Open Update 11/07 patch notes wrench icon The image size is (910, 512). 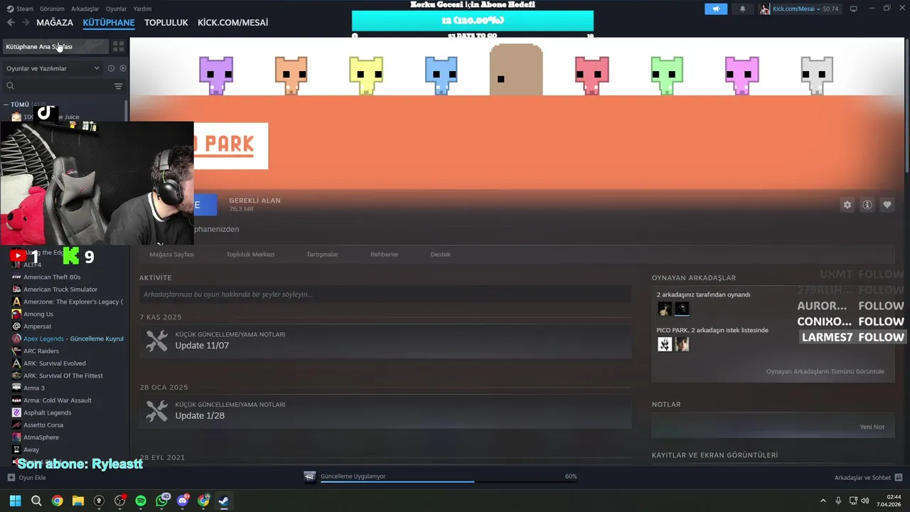tap(156, 341)
